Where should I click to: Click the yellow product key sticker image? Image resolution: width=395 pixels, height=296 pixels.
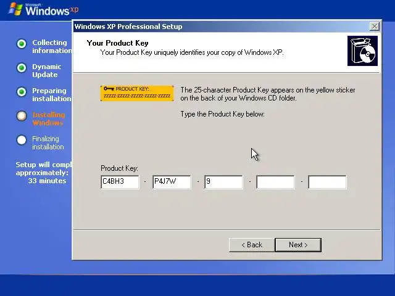(137, 93)
